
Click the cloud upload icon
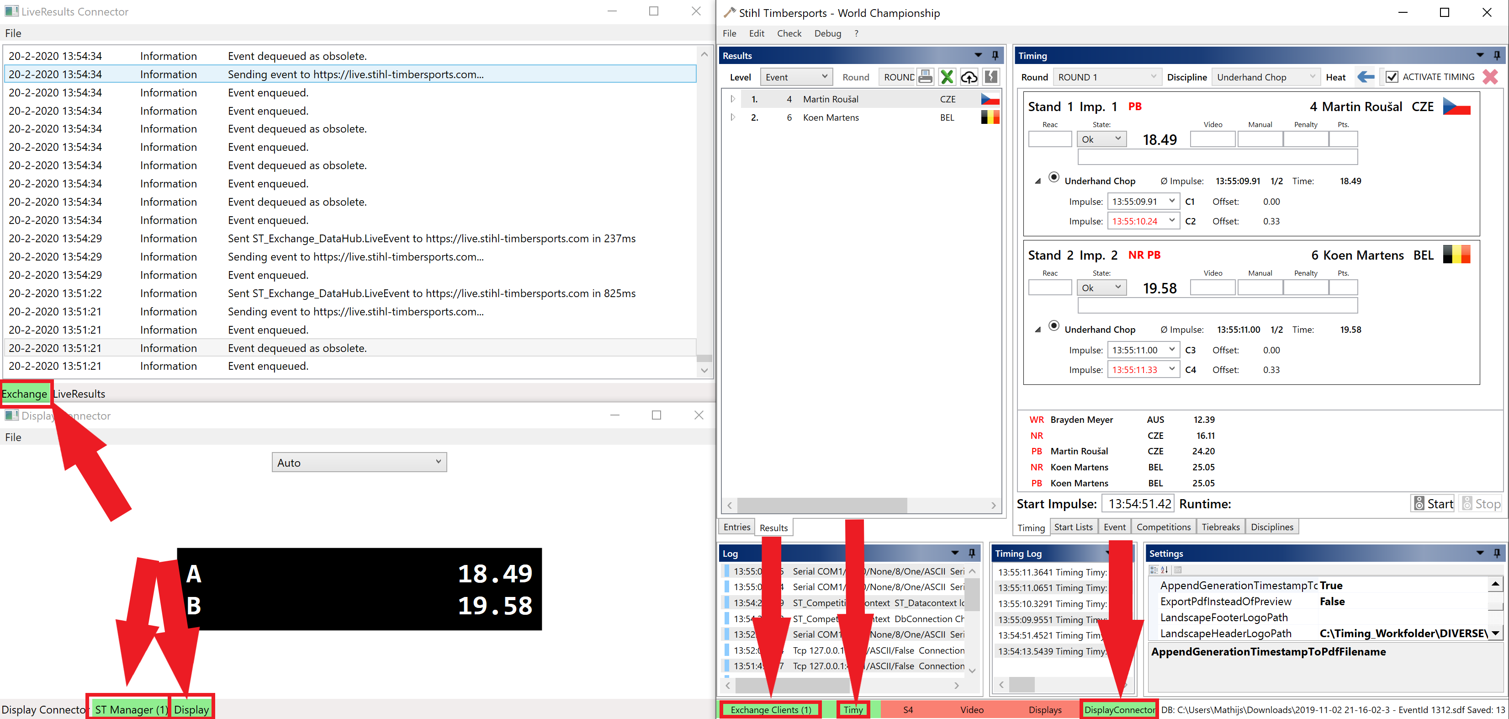point(969,77)
